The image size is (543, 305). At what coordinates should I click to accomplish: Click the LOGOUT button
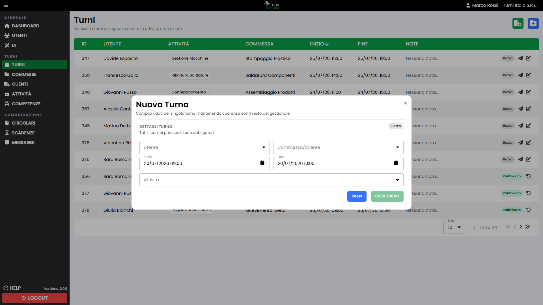point(35,298)
